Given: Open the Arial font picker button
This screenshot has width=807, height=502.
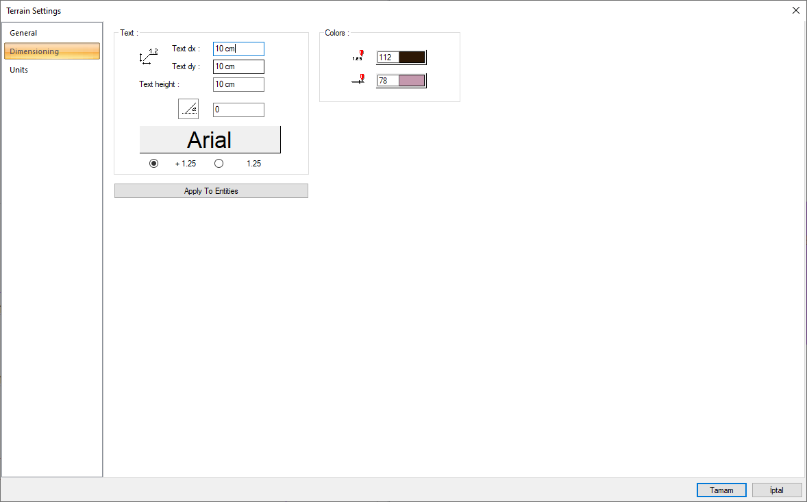Looking at the screenshot, I should 210,140.
